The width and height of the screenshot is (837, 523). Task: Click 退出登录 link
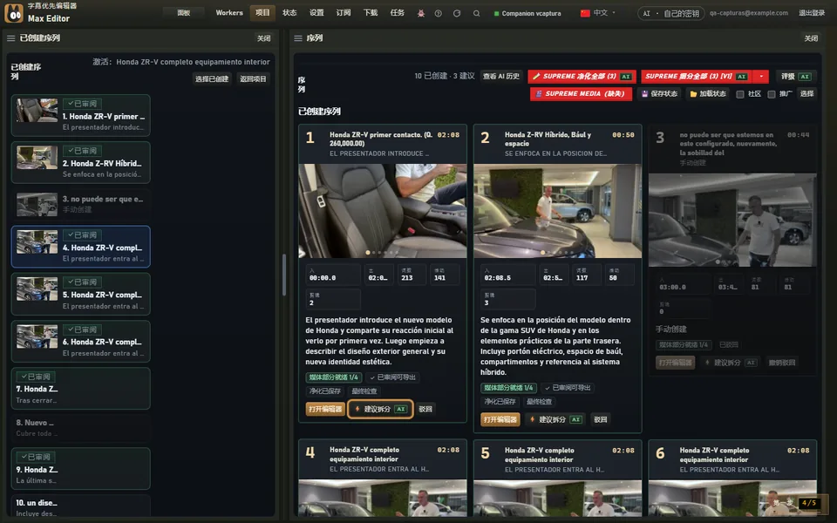coord(812,13)
